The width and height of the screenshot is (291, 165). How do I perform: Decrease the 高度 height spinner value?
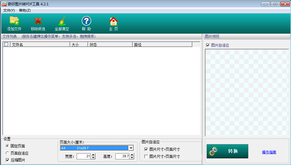coord(132,158)
